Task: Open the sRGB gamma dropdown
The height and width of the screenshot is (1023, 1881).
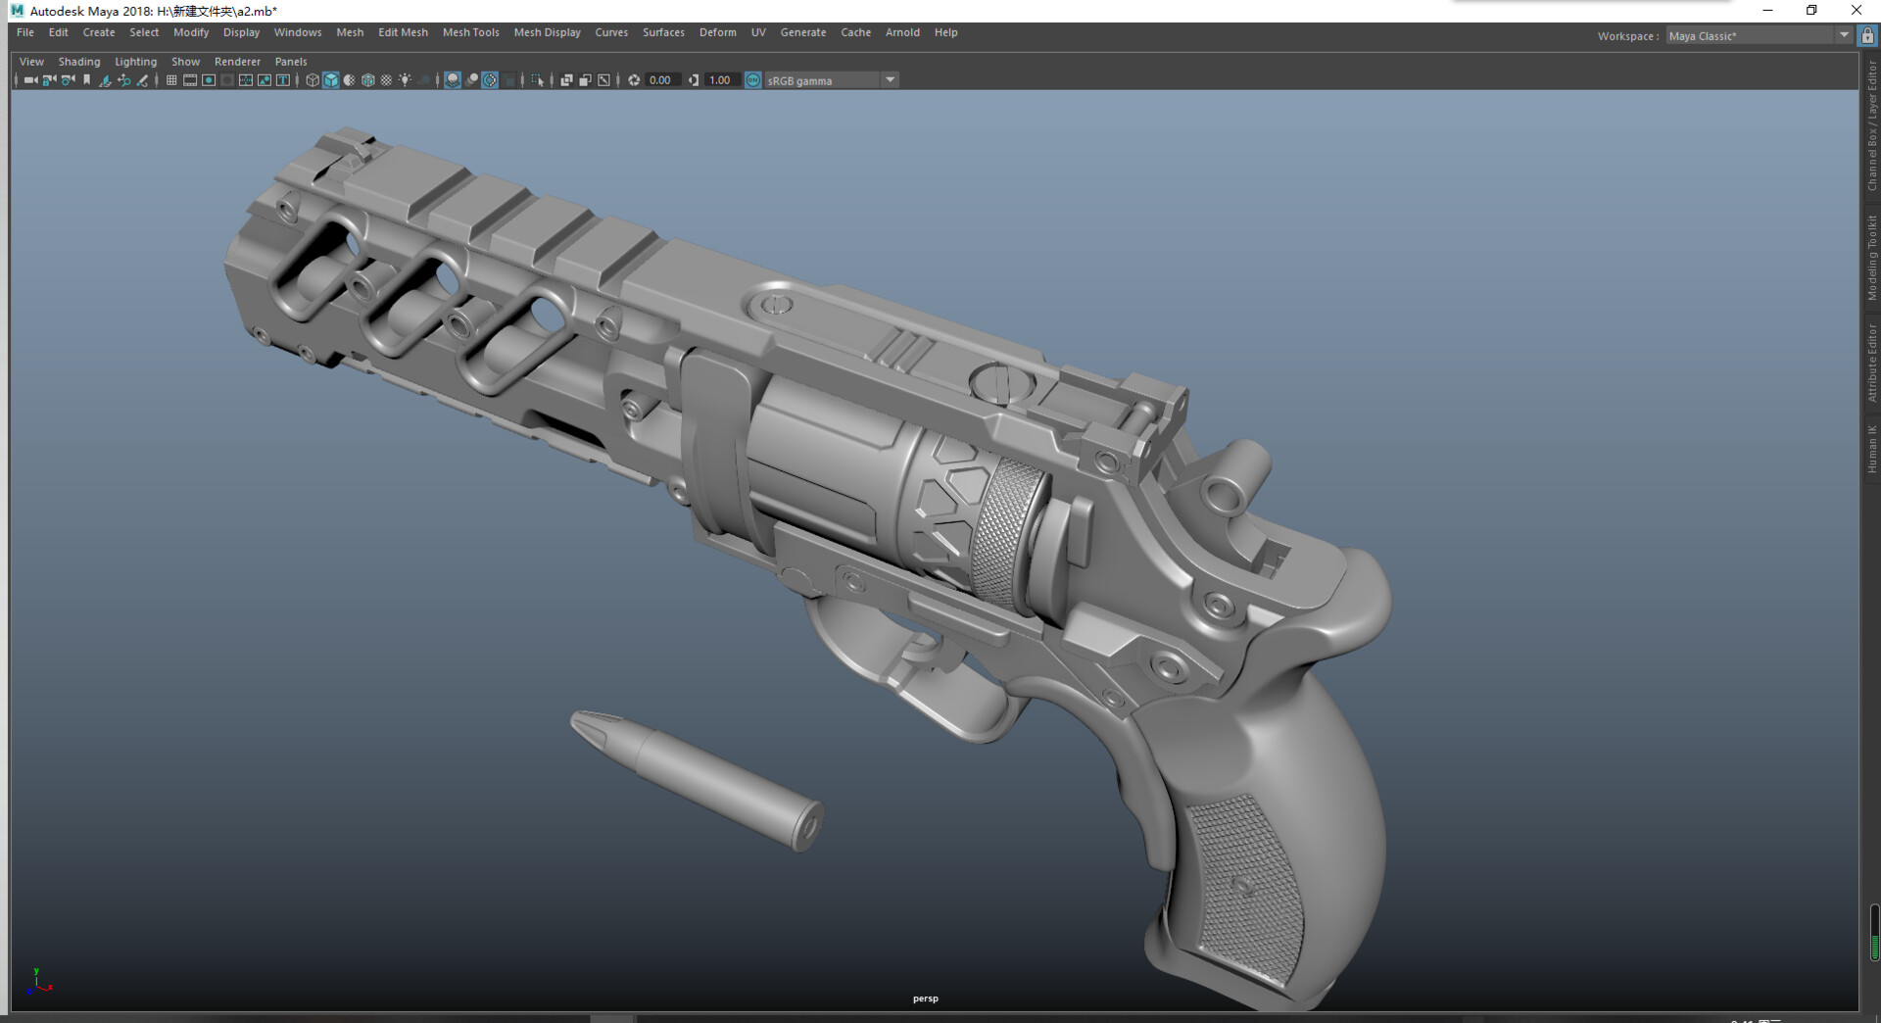Action: coord(888,80)
